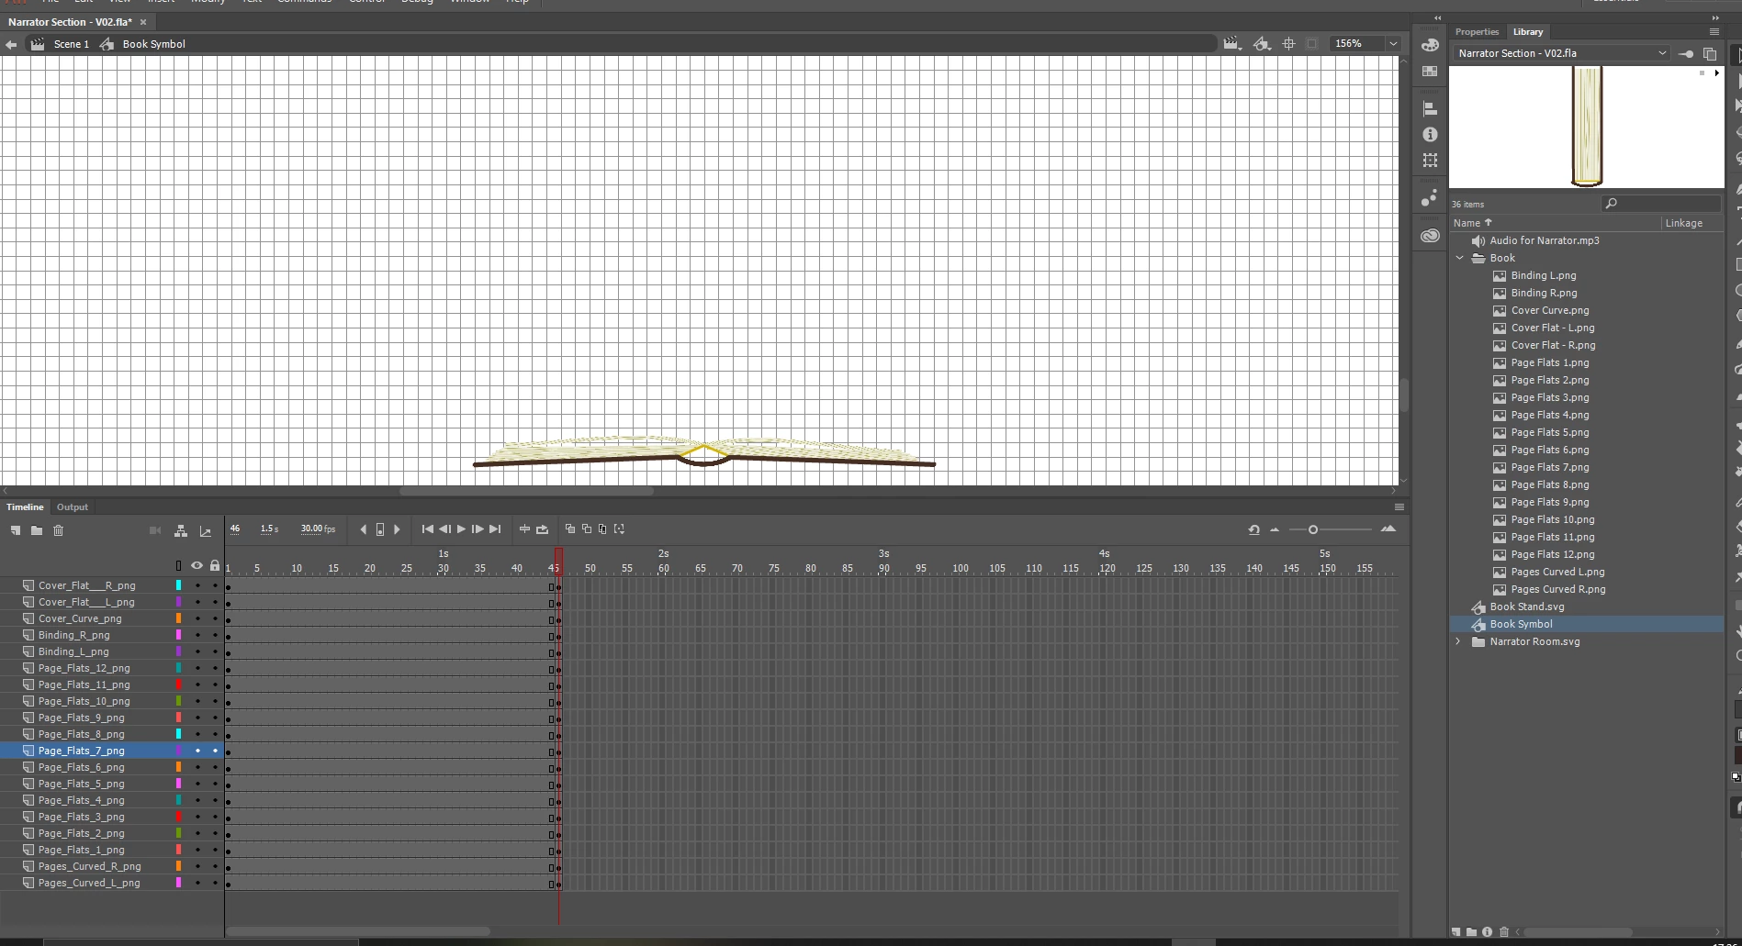Go to the first frame
Screen dimensions: 1742x946
pyautogui.click(x=428, y=529)
